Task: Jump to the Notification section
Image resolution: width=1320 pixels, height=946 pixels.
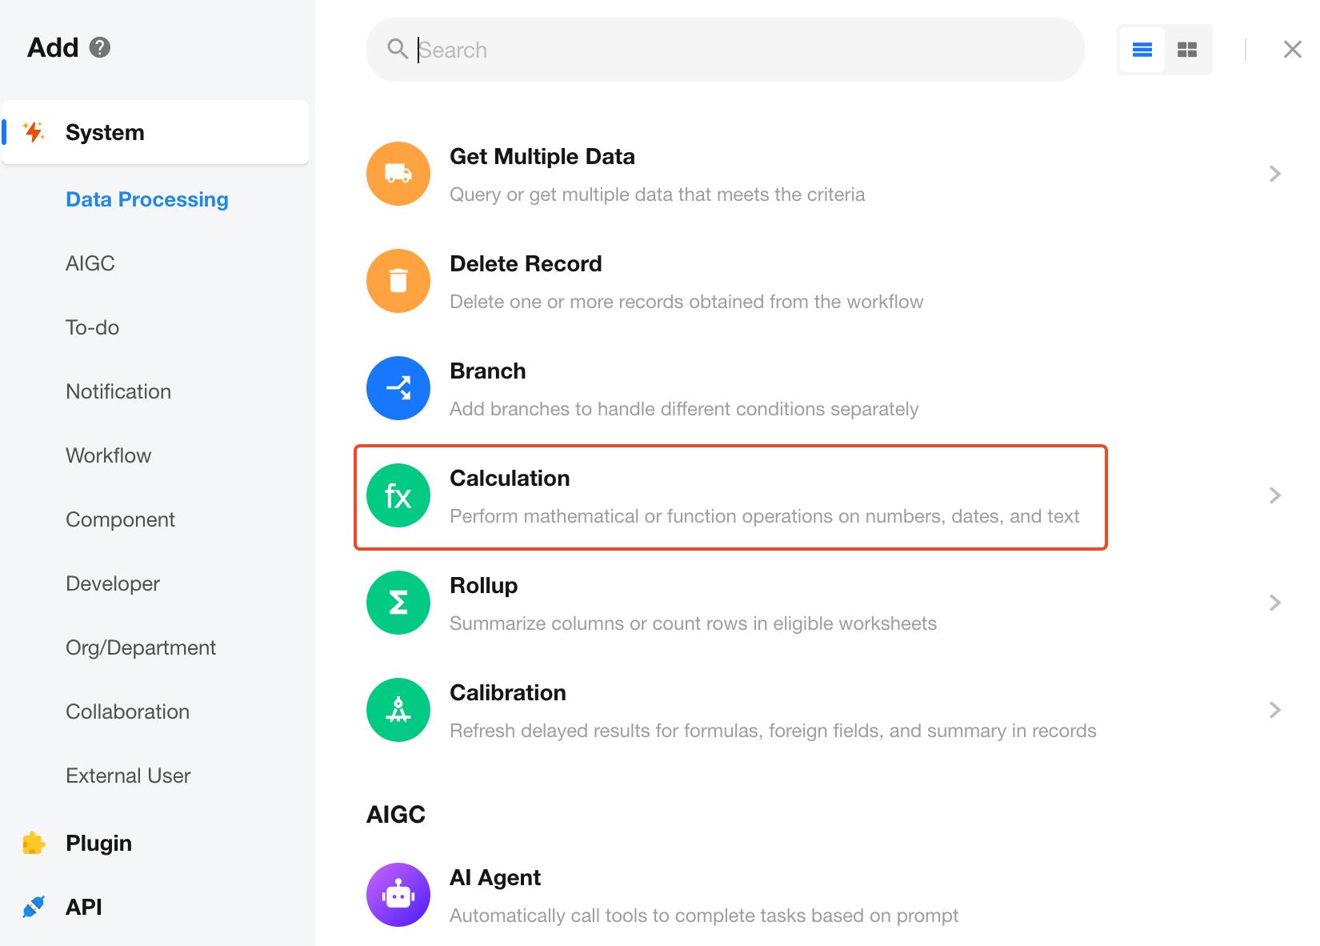Action: 118,391
